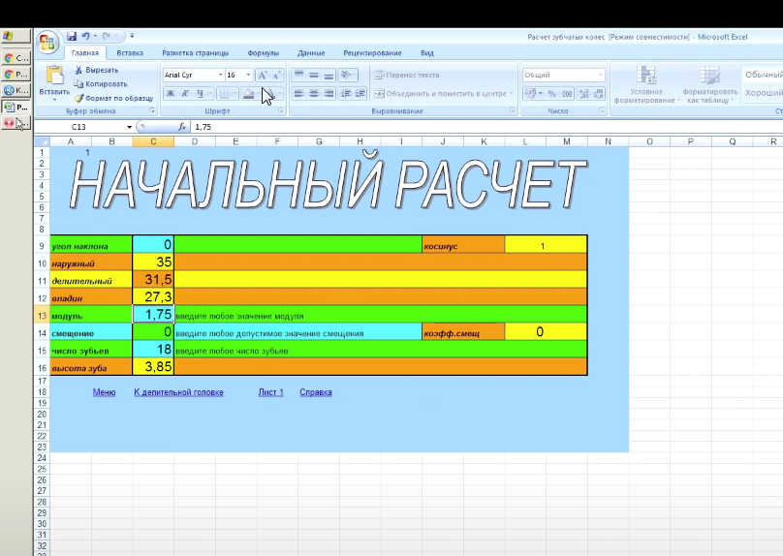The width and height of the screenshot is (783, 556).
Task: Undo the last action in Quick Access Toolbar
Action: coord(85,36)
